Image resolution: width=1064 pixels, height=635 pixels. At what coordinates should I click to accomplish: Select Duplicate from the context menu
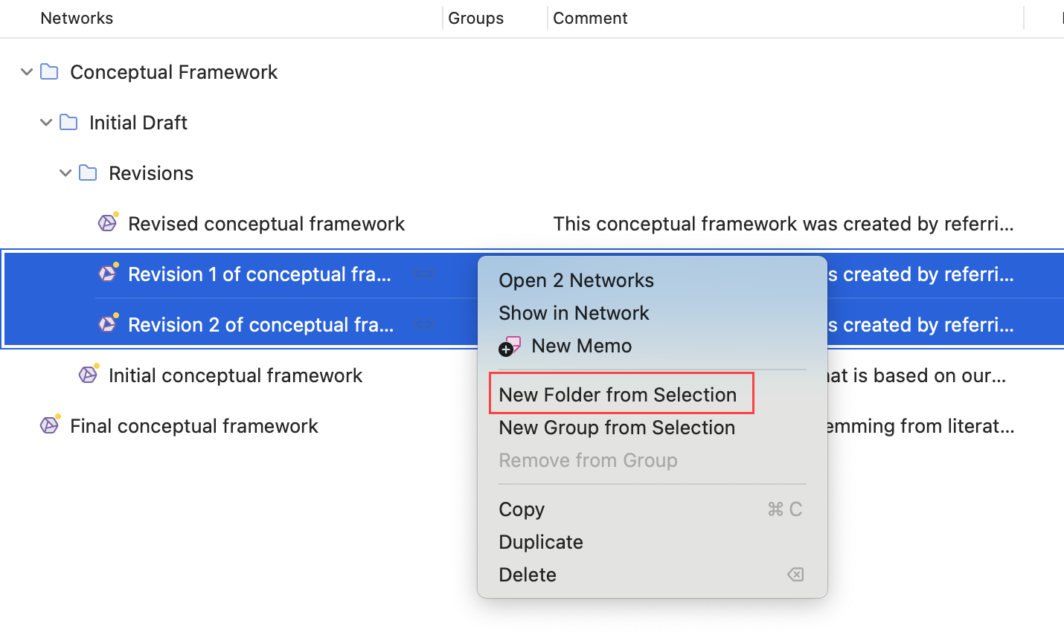[x=541, y=542]
